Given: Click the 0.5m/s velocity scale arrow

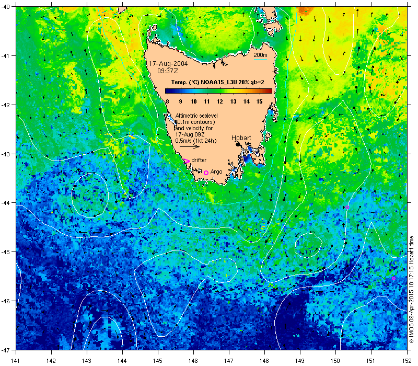Looking at the screenshot, I should [x=190, y=146].
